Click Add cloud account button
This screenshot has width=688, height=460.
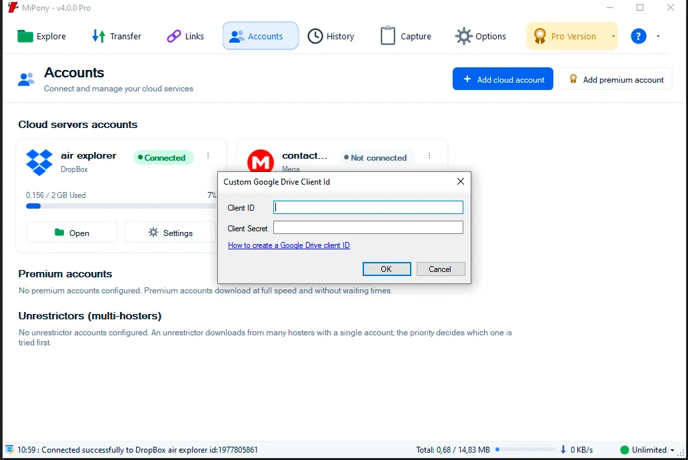(x=503, y=79)
